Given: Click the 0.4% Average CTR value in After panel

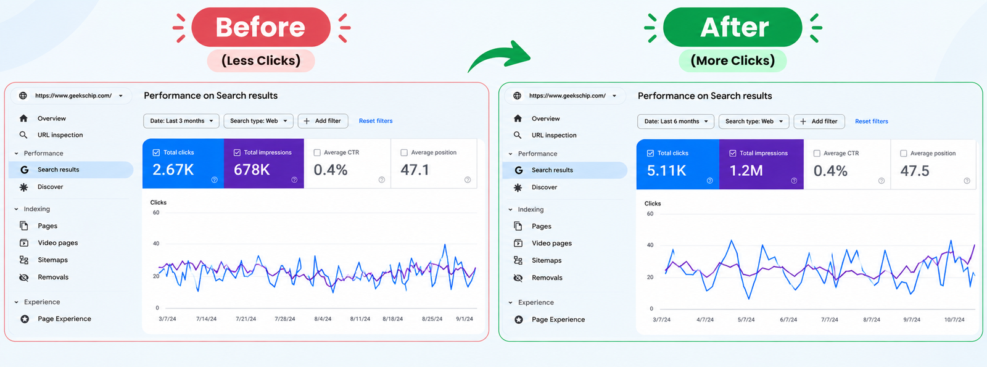Looking at the screenshot, I should point(830,171).
